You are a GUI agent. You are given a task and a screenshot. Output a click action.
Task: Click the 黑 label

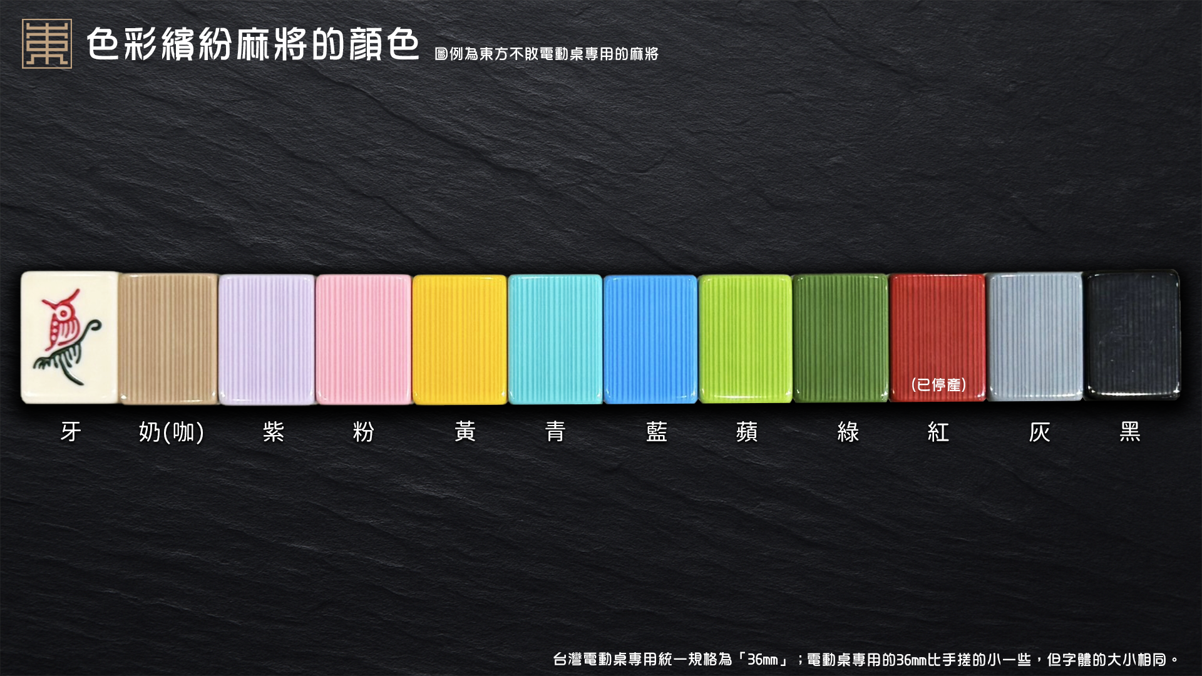1130,431
